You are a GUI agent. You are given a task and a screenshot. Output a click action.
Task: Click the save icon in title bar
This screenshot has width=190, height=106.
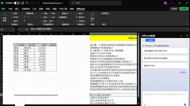(23, 3)
